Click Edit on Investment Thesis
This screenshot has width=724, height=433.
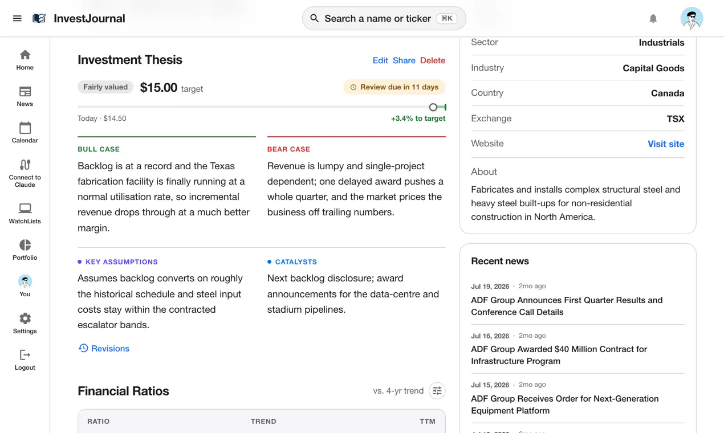pyautogui.click(x=380, y=60)
